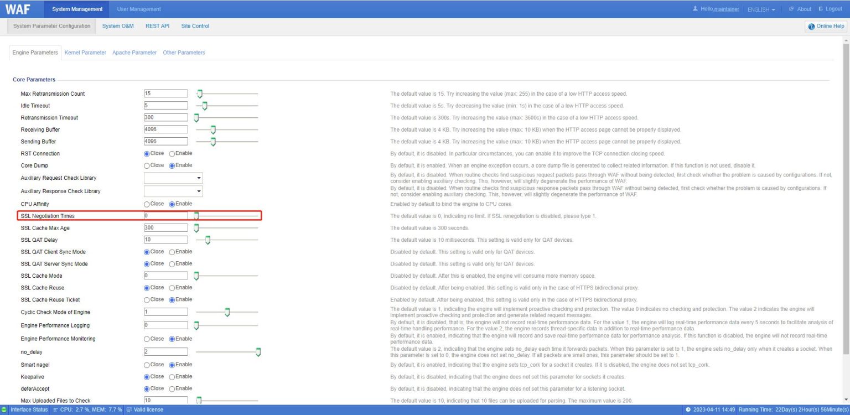Open the User Management menu

tap(139, 8)
